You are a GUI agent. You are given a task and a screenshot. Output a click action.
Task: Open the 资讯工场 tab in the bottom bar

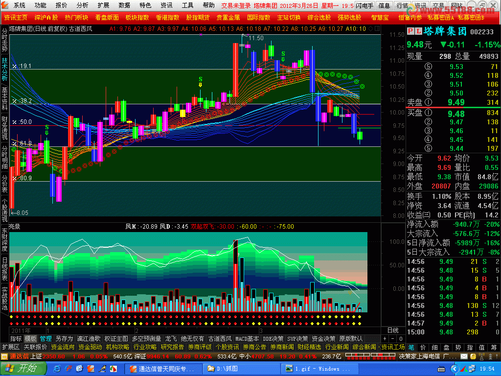click(x=393, y=347)
